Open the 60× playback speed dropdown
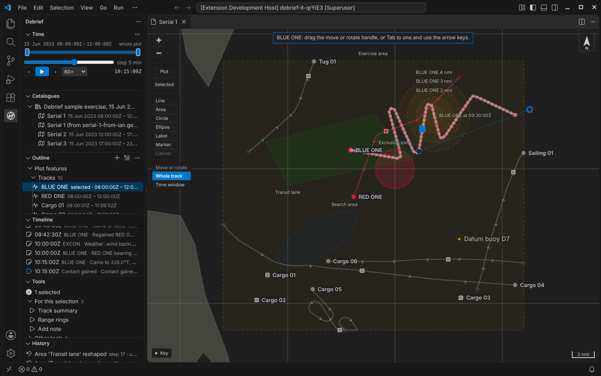Image resolution: width=601 pixels, height=376 pixels. [x=75, y=72]
